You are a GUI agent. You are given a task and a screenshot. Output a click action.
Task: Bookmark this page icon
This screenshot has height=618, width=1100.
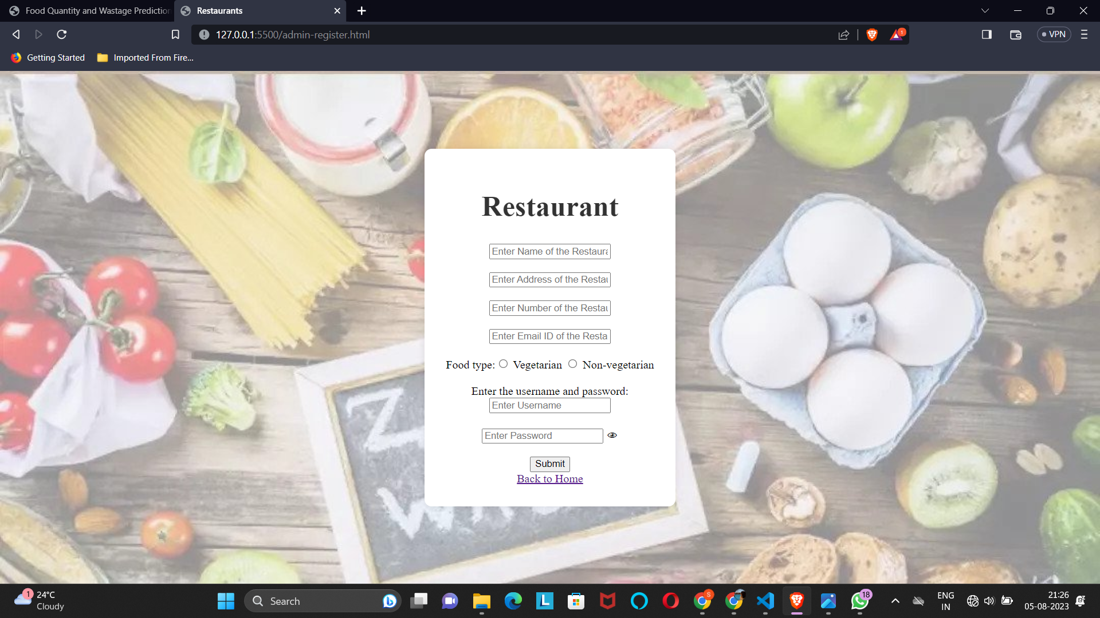175,35
